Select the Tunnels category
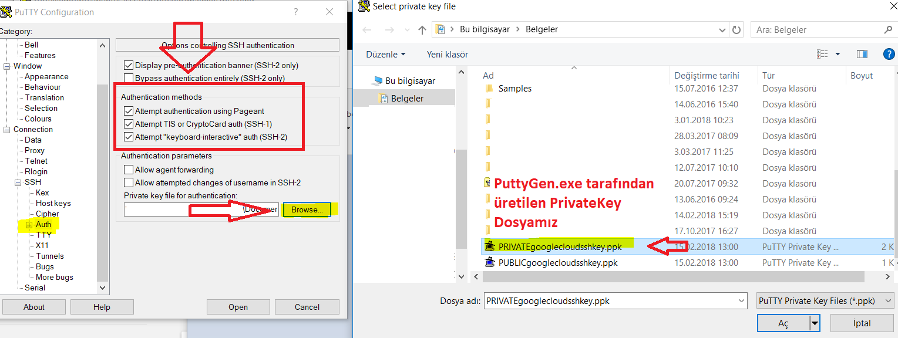The width and height of the screenshot is (898, 338). pyautogui.click(x=50, y=256)
